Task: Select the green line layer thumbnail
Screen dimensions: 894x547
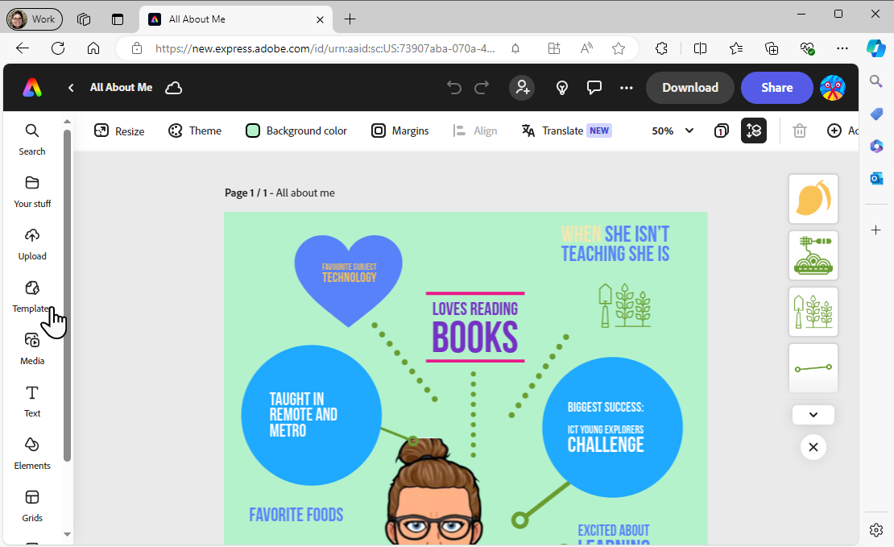Action: point(813,368)
